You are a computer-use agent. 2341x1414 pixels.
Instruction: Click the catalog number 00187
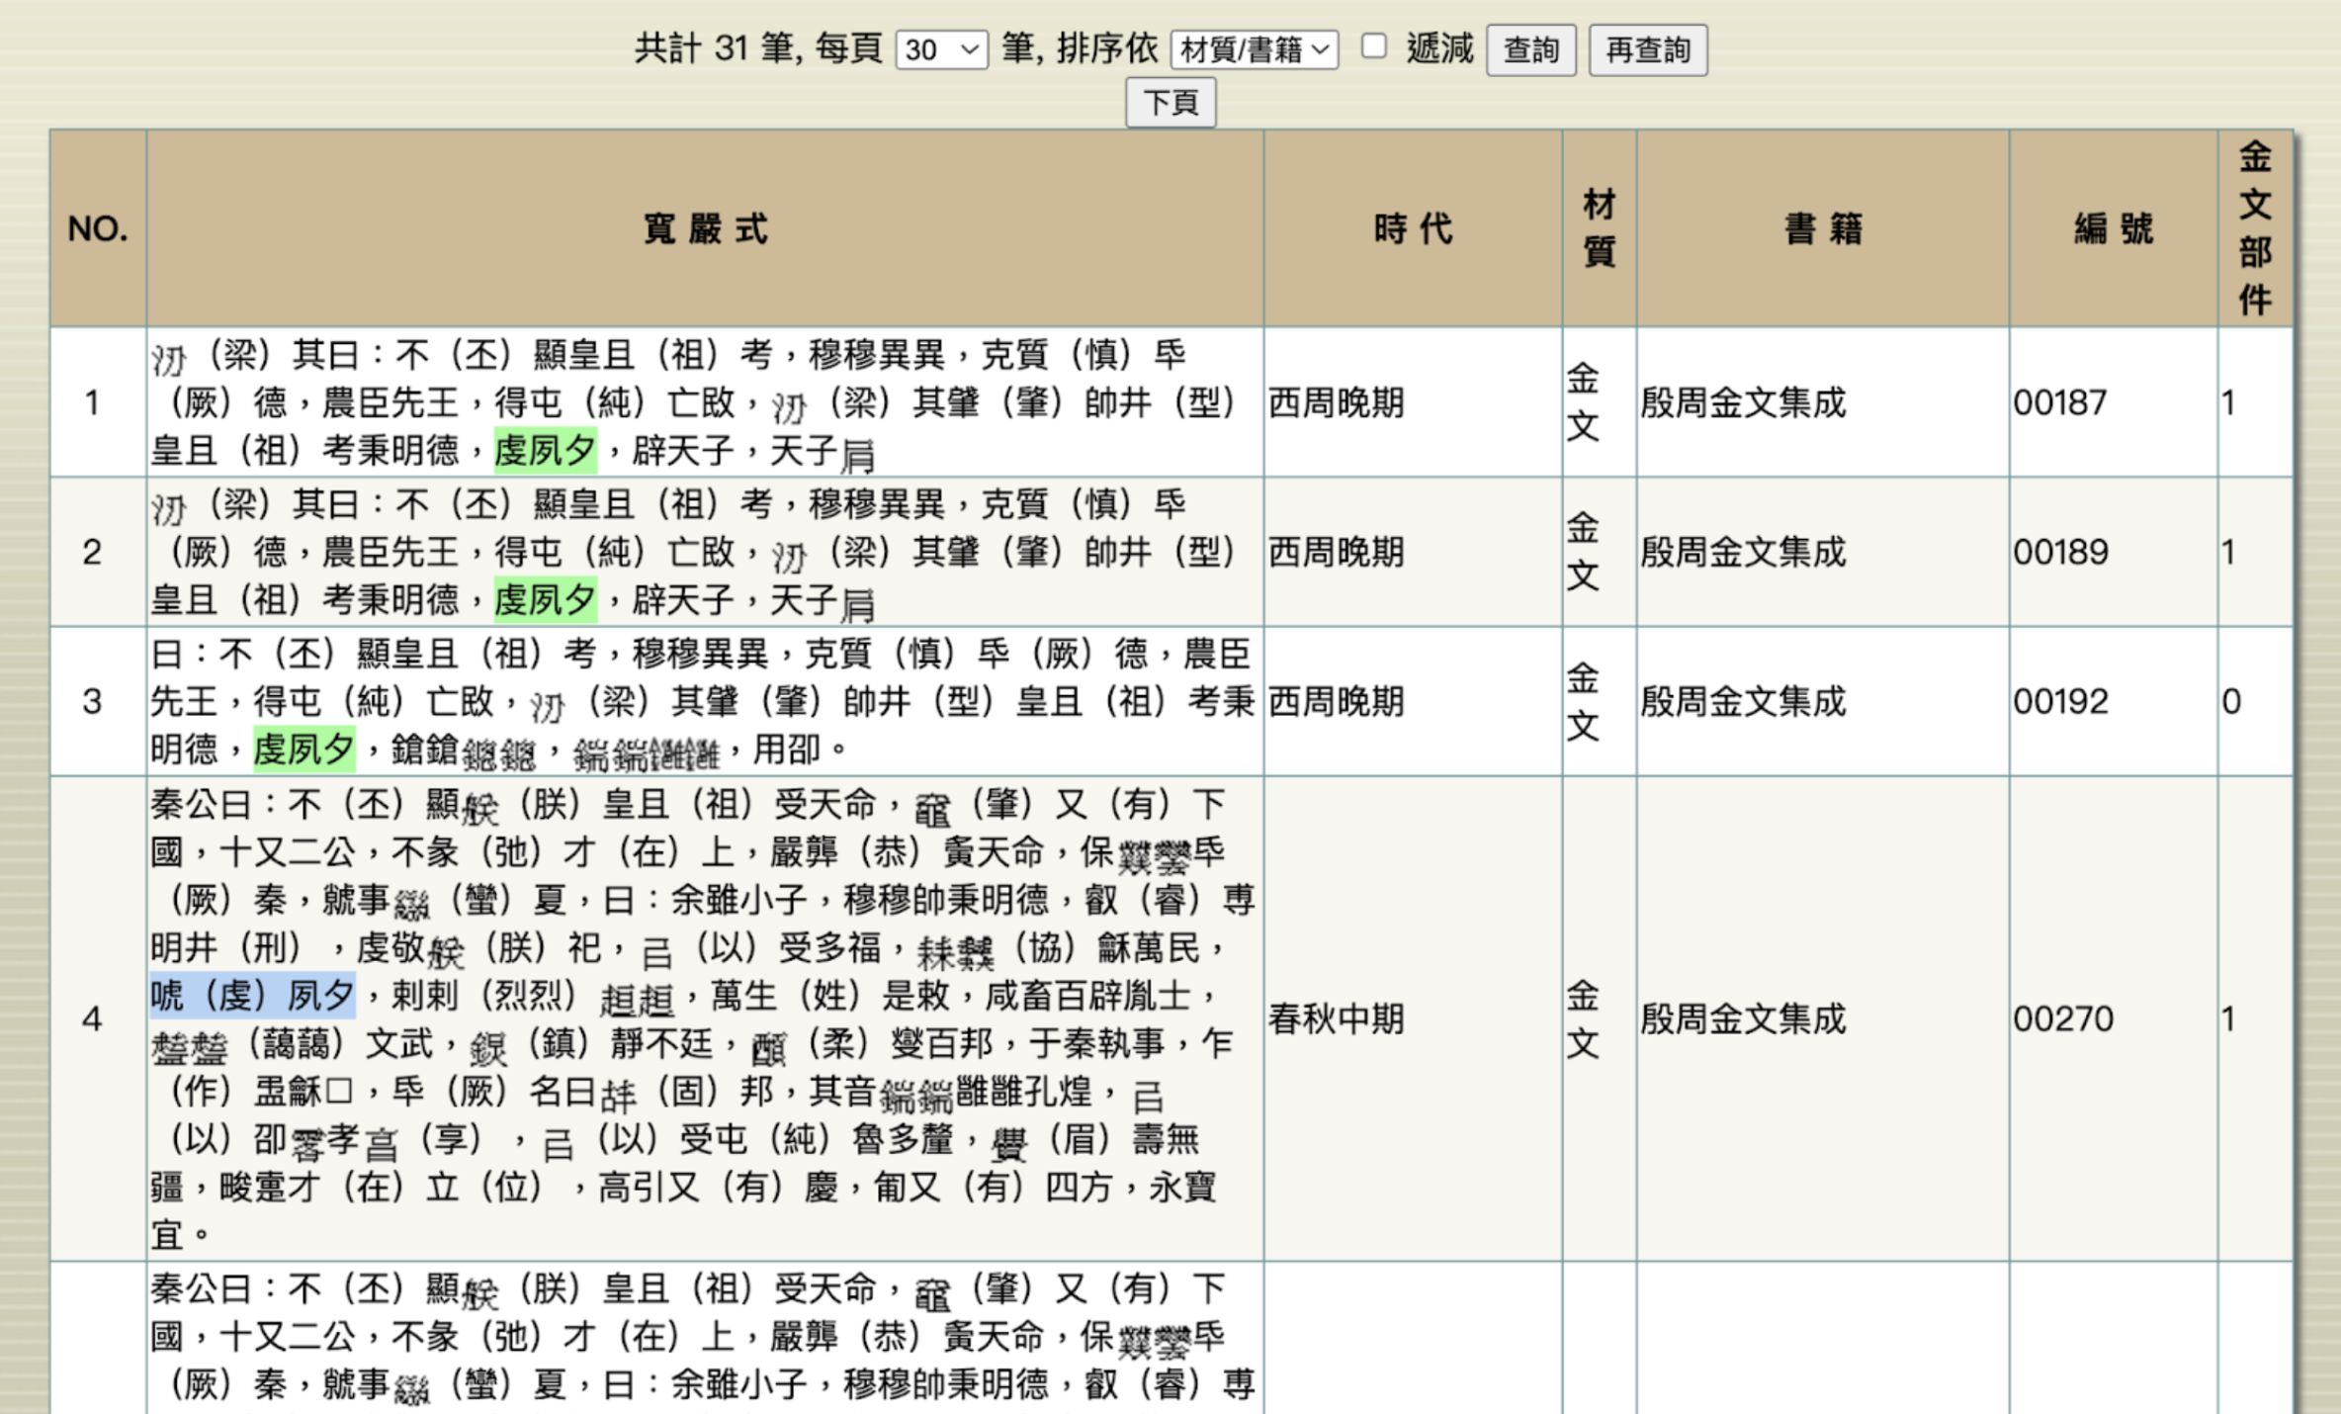click(2059, 402)
